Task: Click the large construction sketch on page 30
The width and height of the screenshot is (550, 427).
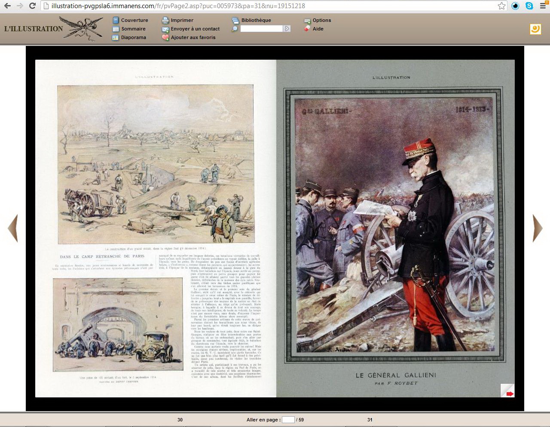Action: click(x=156, y=164)
